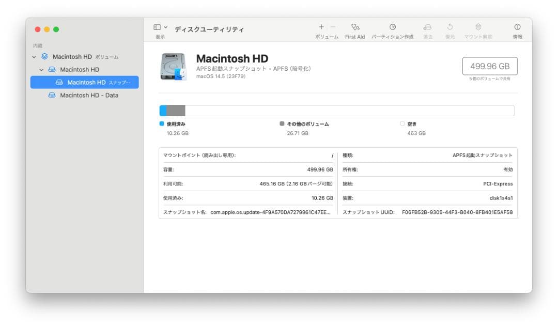Click the blue 使用済み legend swatch
558x327 pixels.
(x=162, y=123)
